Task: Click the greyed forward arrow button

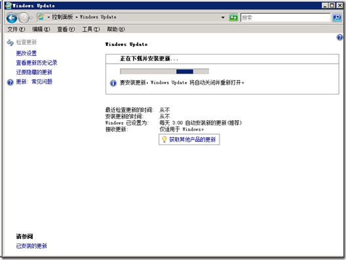Action: [24, 18]
